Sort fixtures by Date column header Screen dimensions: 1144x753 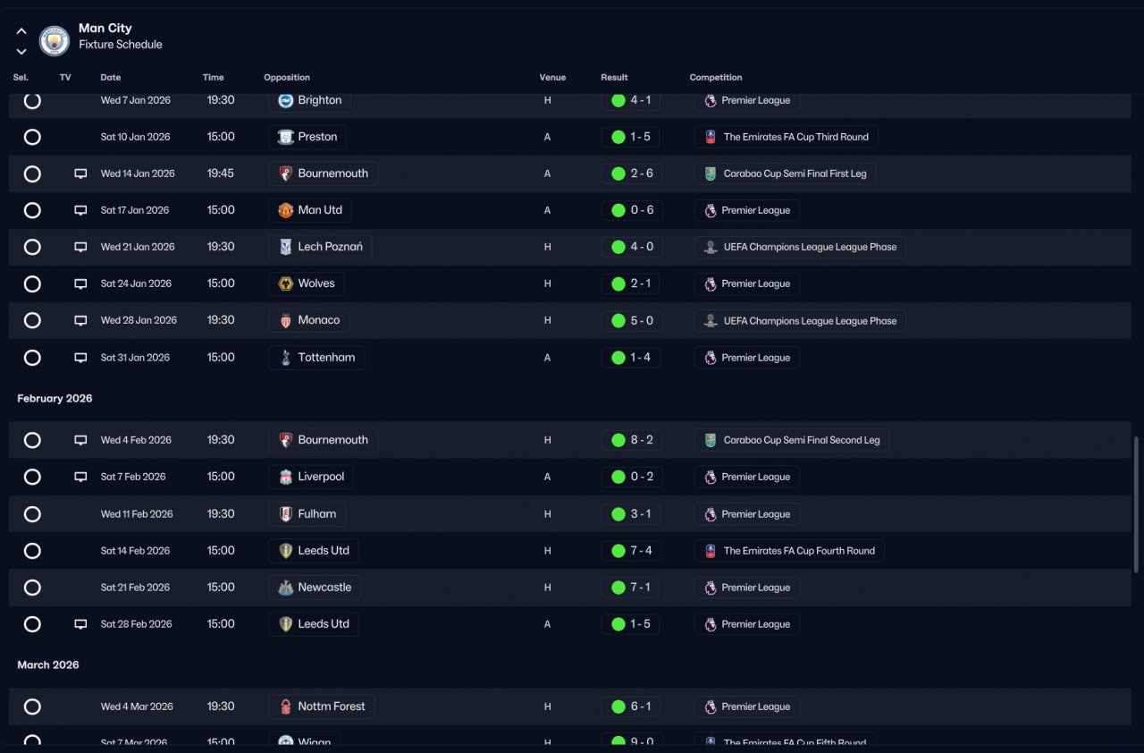[111, 78]
